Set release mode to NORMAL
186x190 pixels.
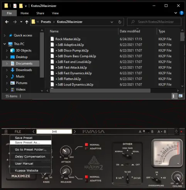click(x=86, y=177)
